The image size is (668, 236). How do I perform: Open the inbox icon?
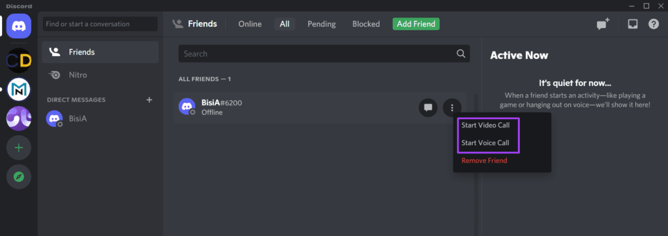pos(633,24)
